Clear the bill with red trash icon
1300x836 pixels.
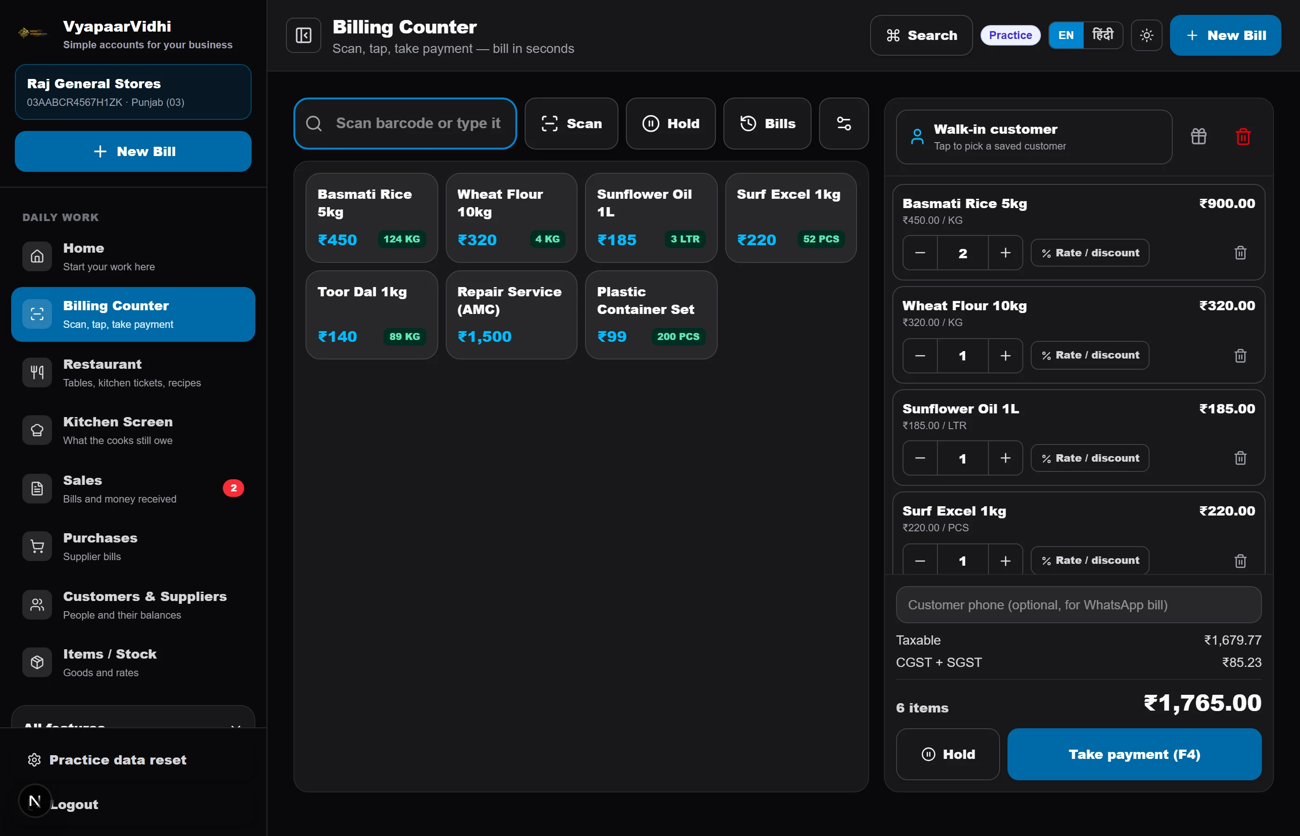point(1242,136)
